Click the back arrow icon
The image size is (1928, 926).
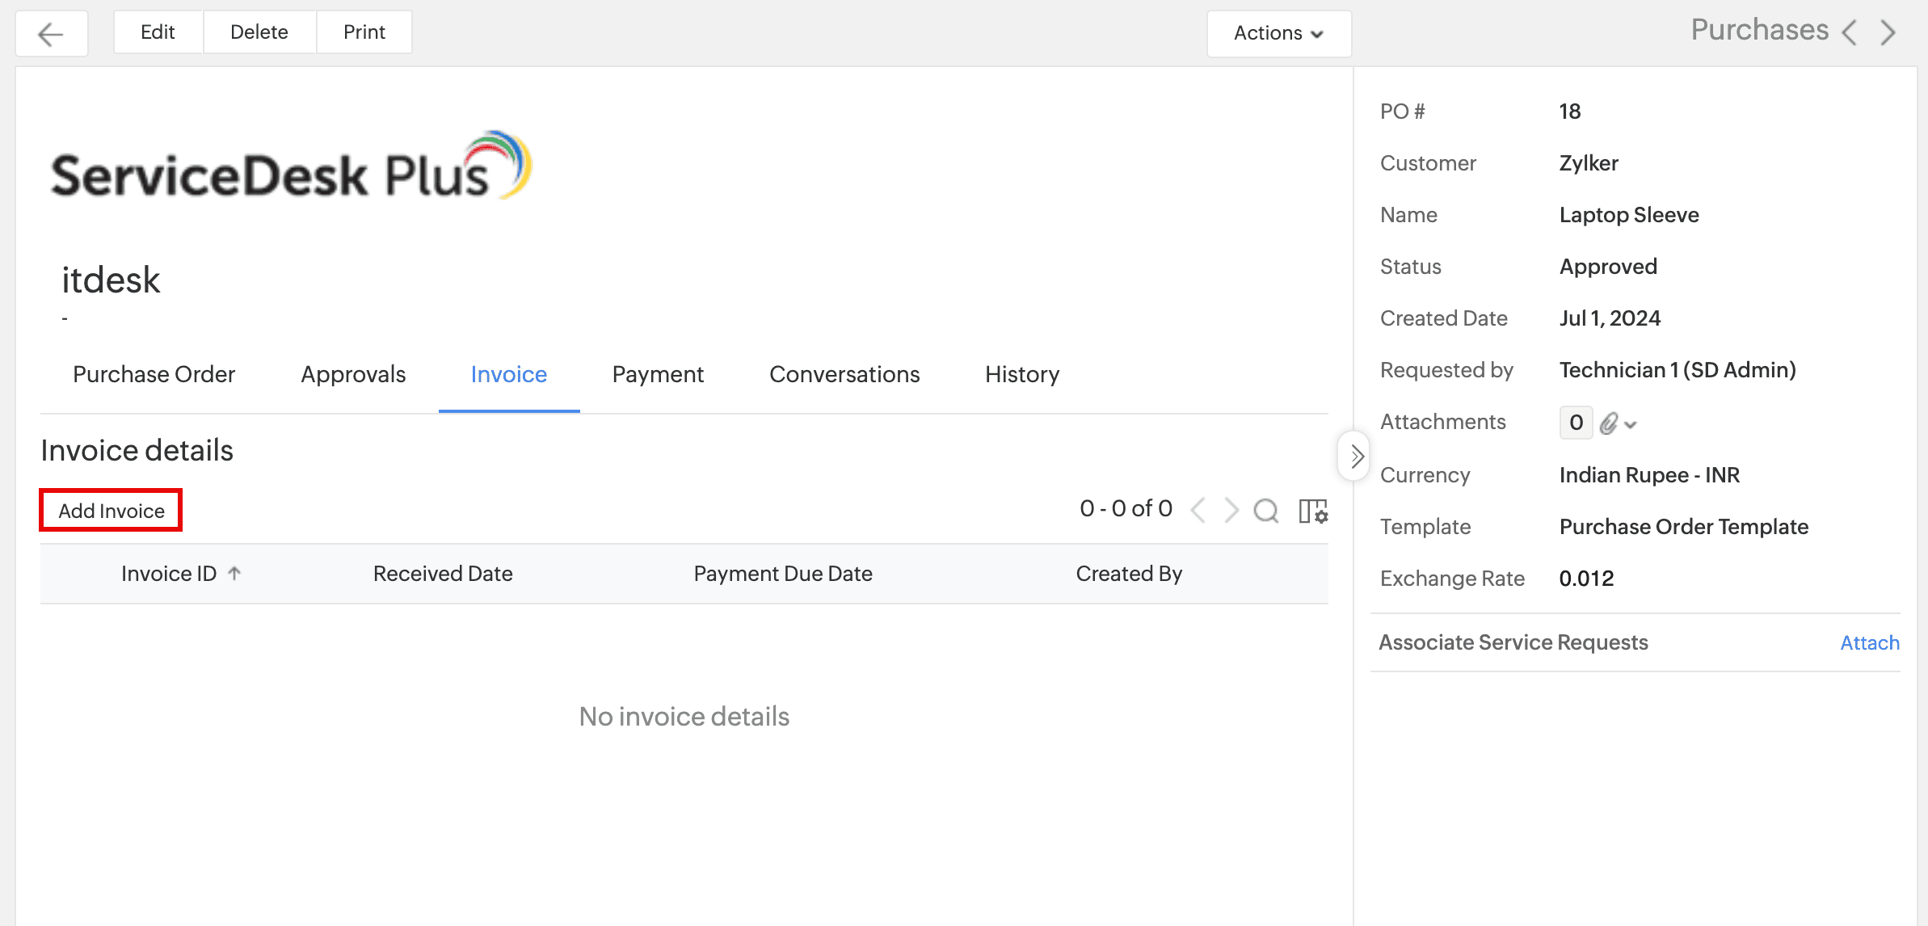51,34
